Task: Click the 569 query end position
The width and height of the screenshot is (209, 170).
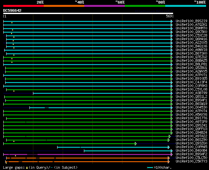Action: click(169, 16)
